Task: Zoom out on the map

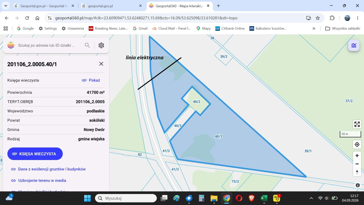Action: pos(357,164)
